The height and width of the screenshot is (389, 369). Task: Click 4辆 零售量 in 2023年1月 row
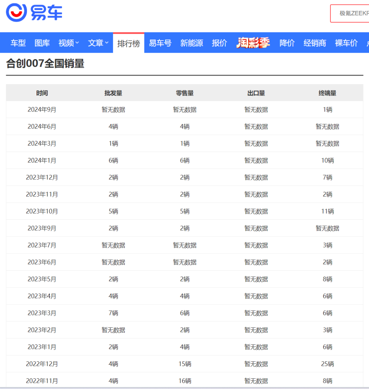(x=185, y=347)
